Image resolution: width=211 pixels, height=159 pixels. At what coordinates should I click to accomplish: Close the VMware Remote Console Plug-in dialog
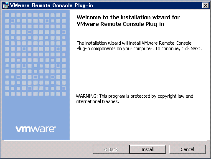pyautogui.click(x=206, y=5)
